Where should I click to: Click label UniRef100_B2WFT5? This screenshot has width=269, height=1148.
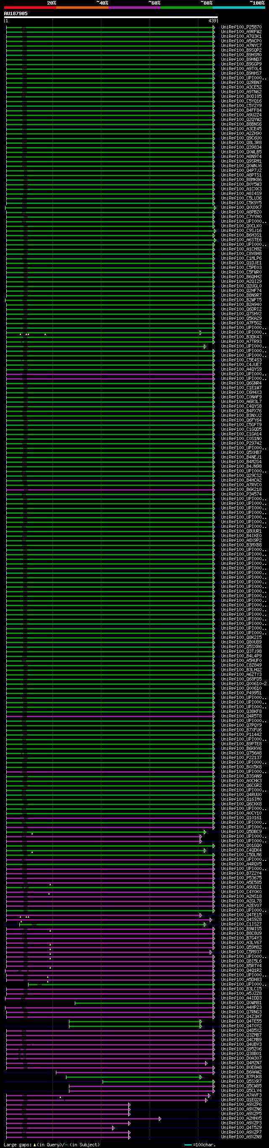[241, 300]
